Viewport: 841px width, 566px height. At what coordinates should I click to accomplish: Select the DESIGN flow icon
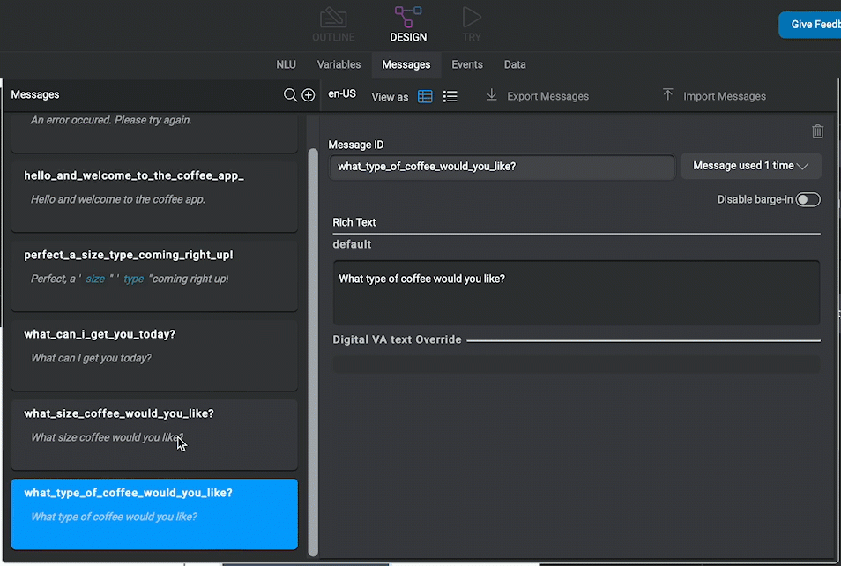pyautogui.click(x=407, y=17)
